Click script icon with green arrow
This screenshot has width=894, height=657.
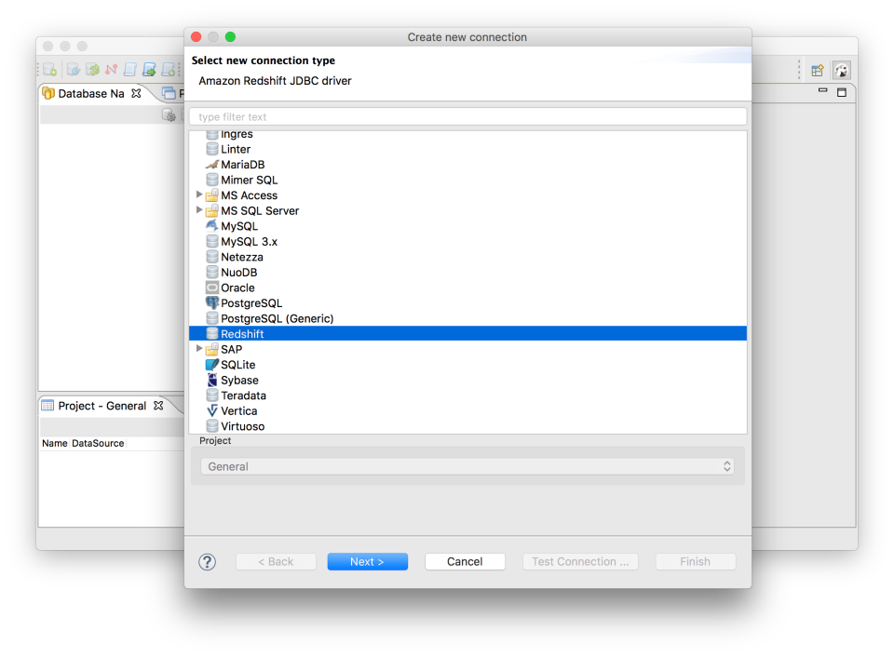149,70
